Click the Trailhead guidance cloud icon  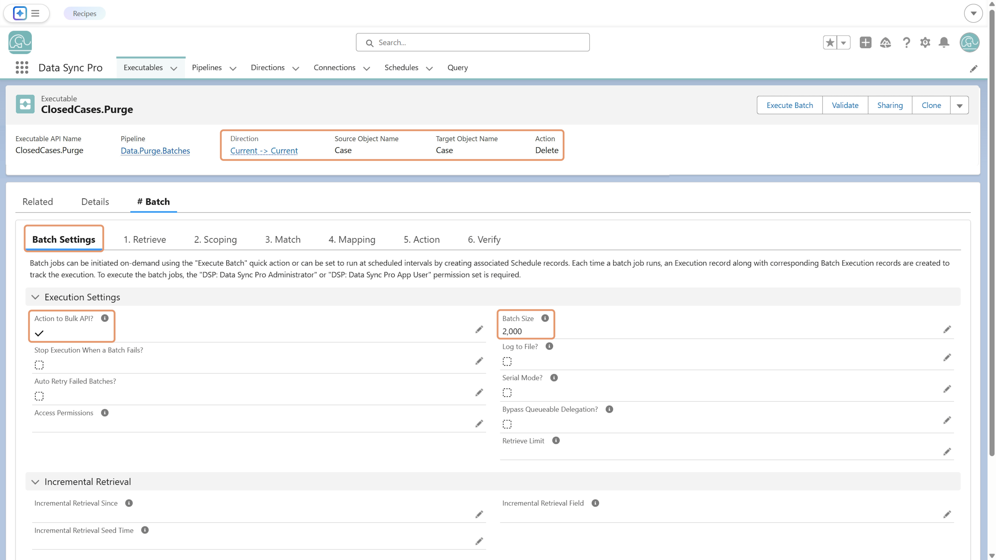[x=886, y=42]
